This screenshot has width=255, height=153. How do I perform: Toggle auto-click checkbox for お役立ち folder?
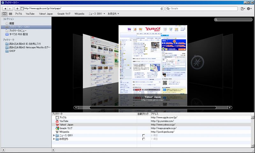144,139
